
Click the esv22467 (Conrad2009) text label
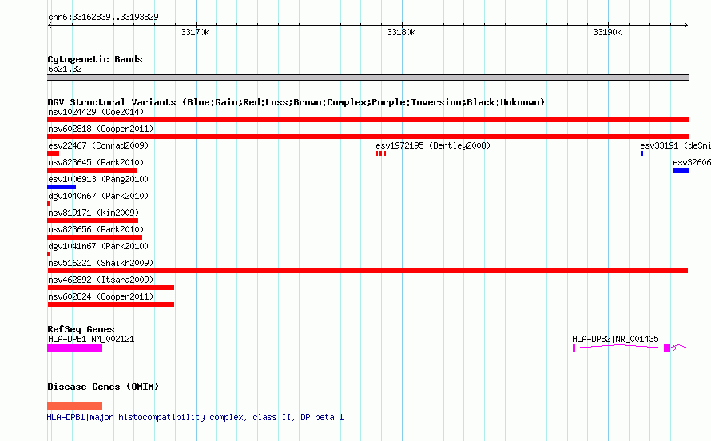click(x=98, y=145)
